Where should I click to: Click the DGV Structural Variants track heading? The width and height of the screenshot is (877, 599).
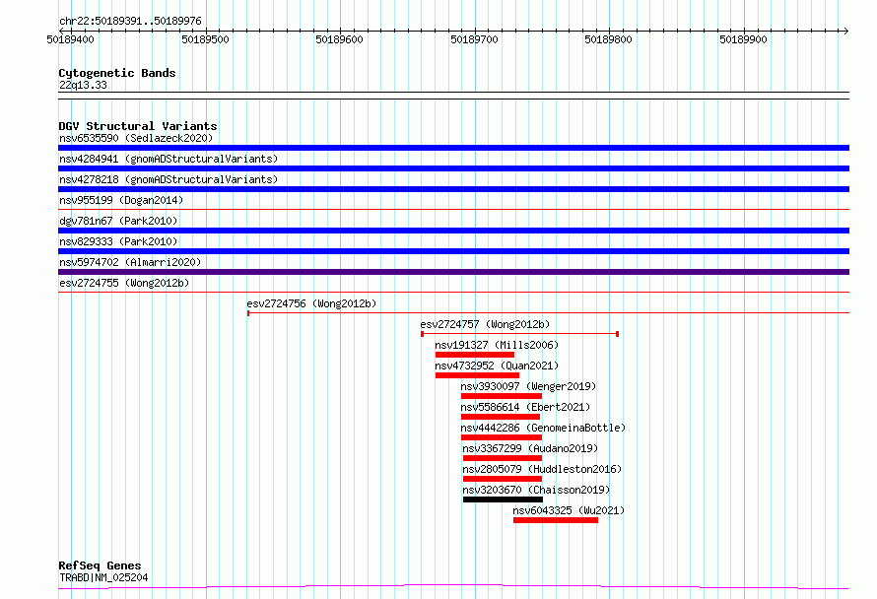pos(138,126)
